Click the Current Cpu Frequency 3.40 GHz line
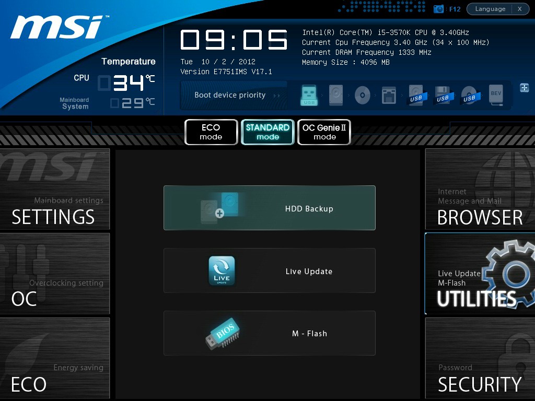The image size is (535, 401). (x=396, y=43)
